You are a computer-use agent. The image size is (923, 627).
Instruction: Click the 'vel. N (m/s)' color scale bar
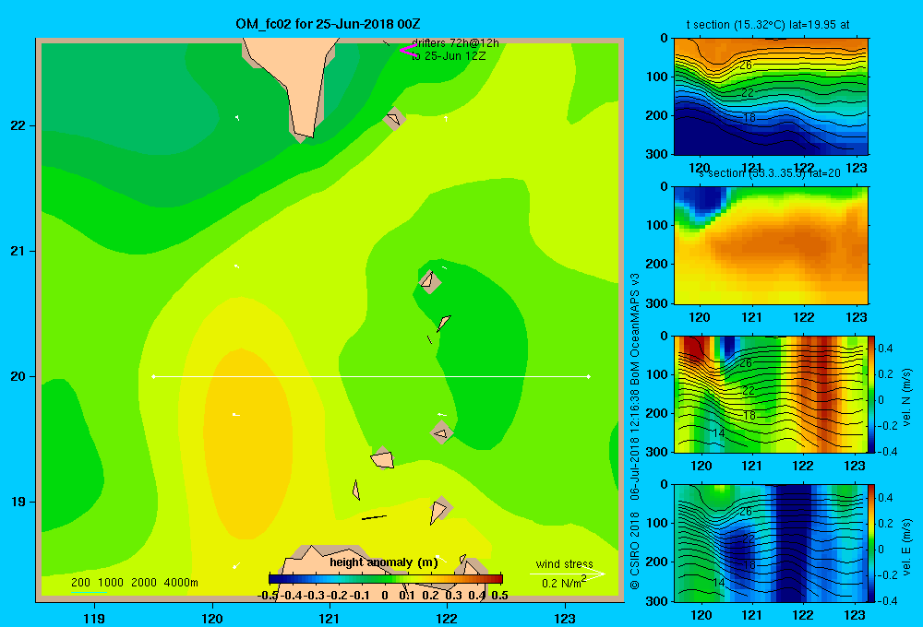tap(872, 394)
